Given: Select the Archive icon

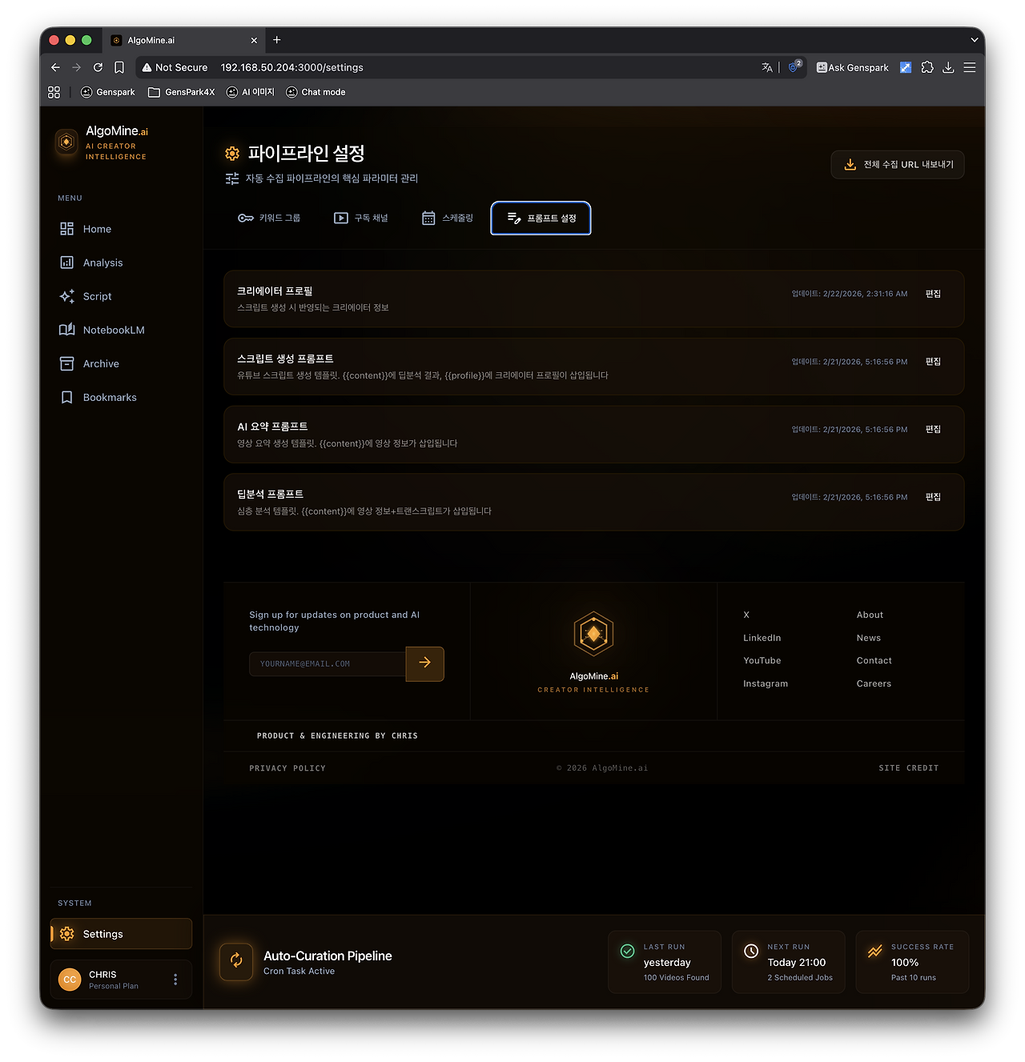Looking at the screenshot, I should pyautogui.click(x=67, y=363).
